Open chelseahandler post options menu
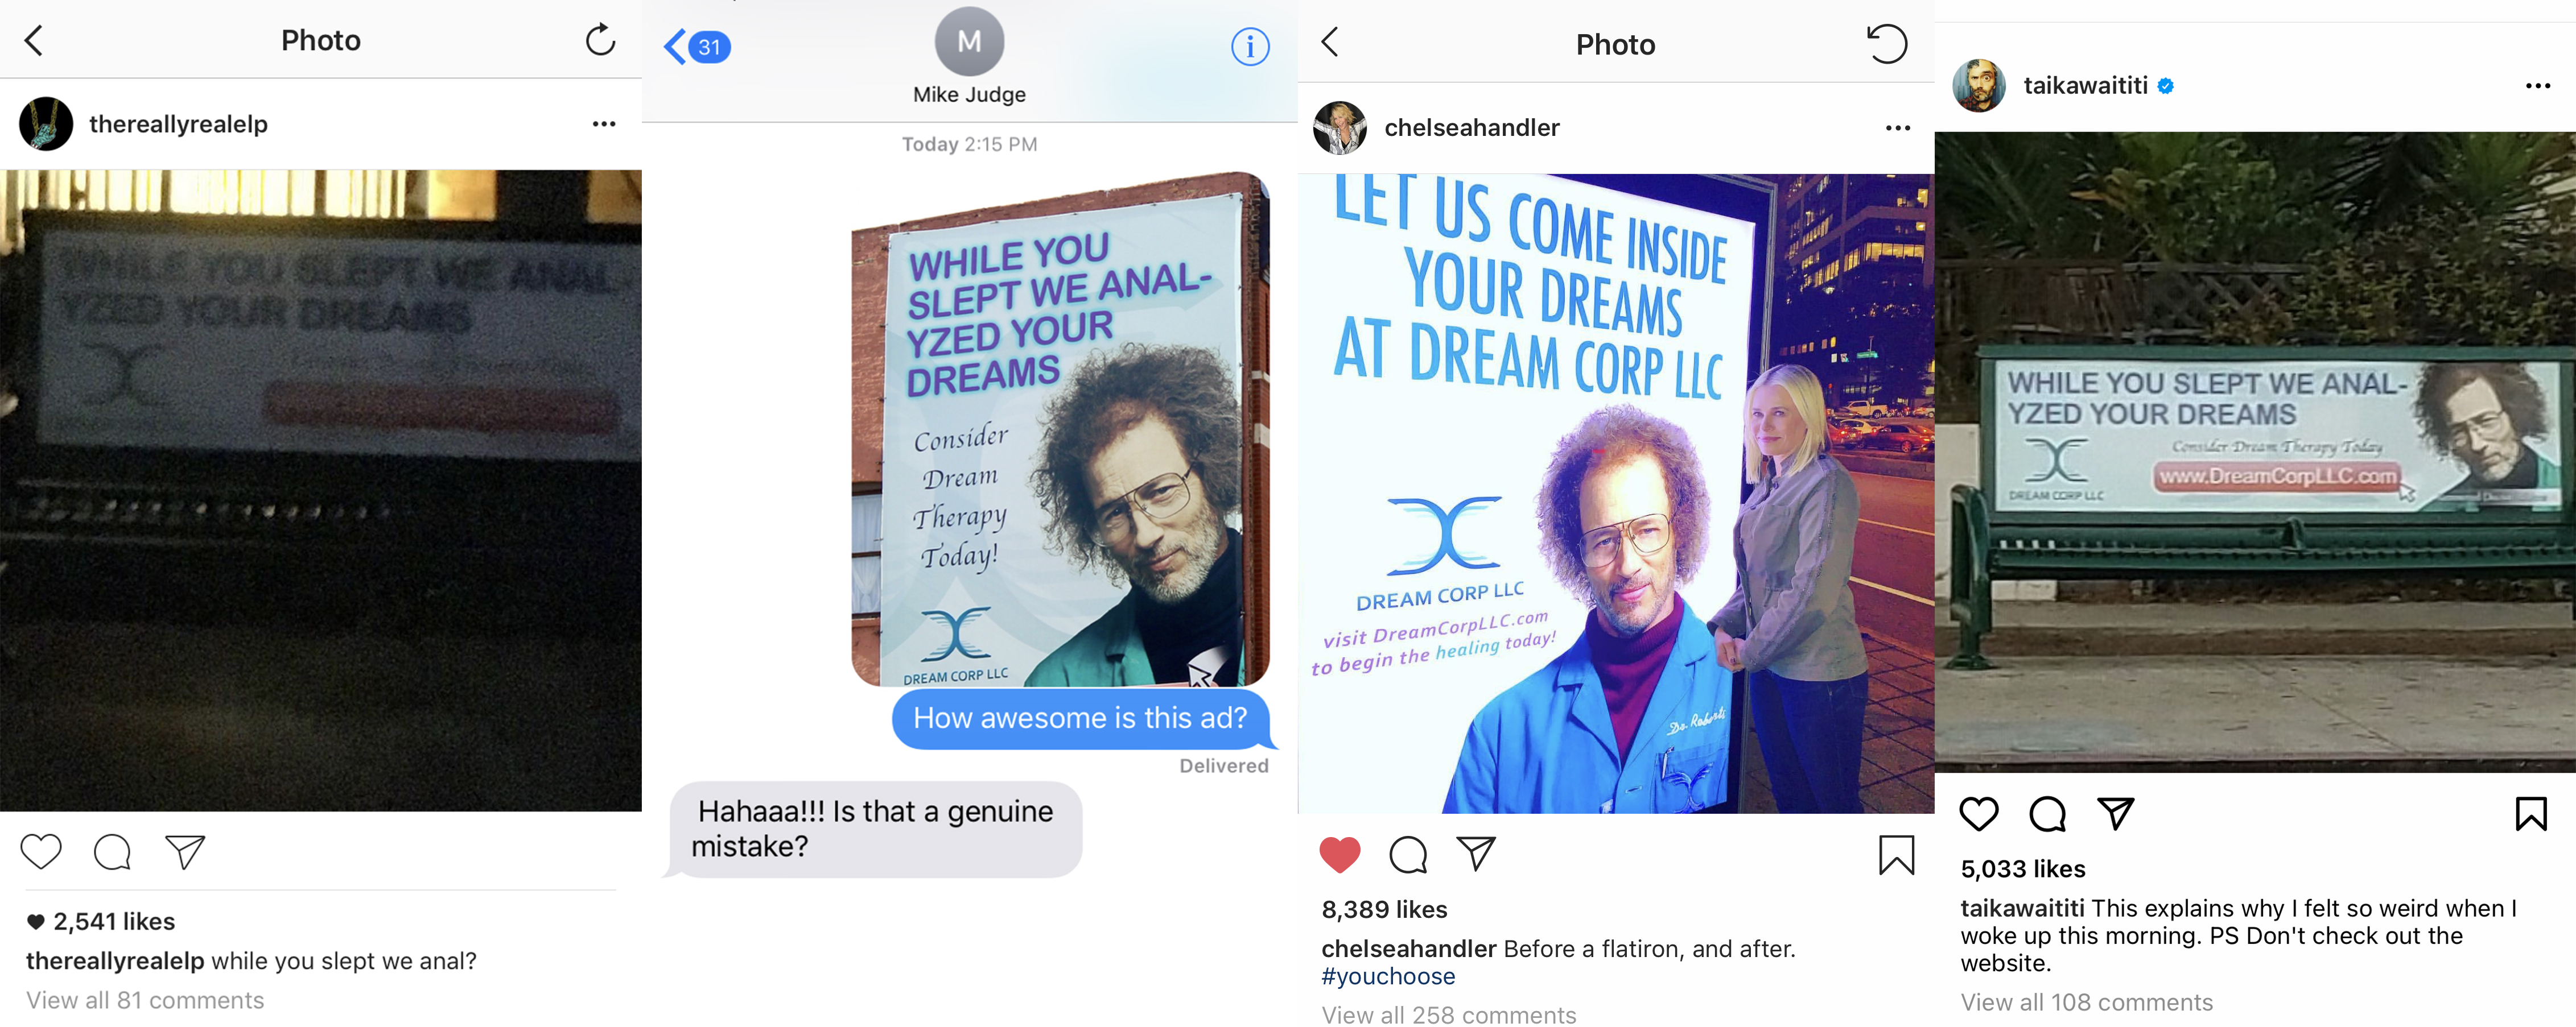The image size is (2576, 1027). pyautogui.click(x=1898, y=128)
